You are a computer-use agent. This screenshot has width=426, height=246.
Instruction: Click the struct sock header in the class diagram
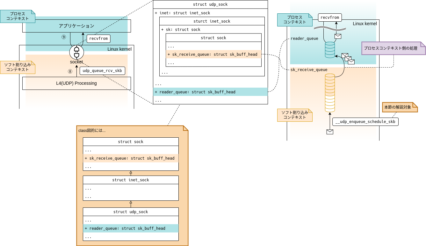131,142
